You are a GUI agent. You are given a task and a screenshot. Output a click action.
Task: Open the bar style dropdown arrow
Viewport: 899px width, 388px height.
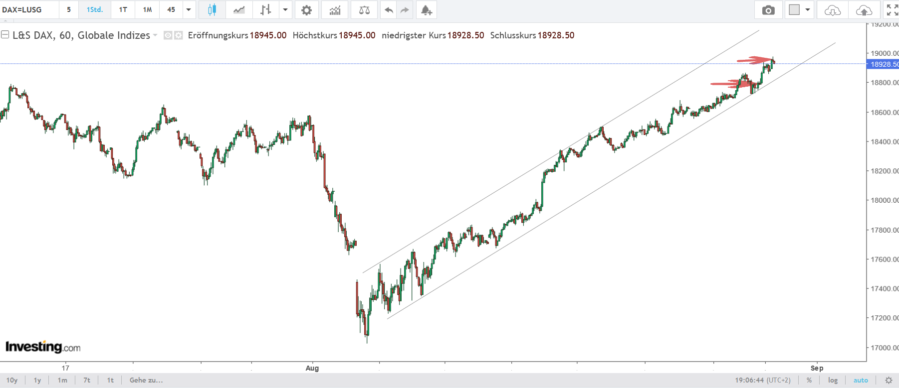click(285, 9)
